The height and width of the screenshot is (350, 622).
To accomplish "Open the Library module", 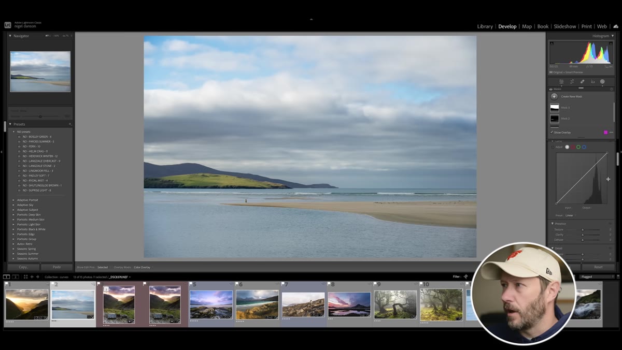I will pos(485,26).
